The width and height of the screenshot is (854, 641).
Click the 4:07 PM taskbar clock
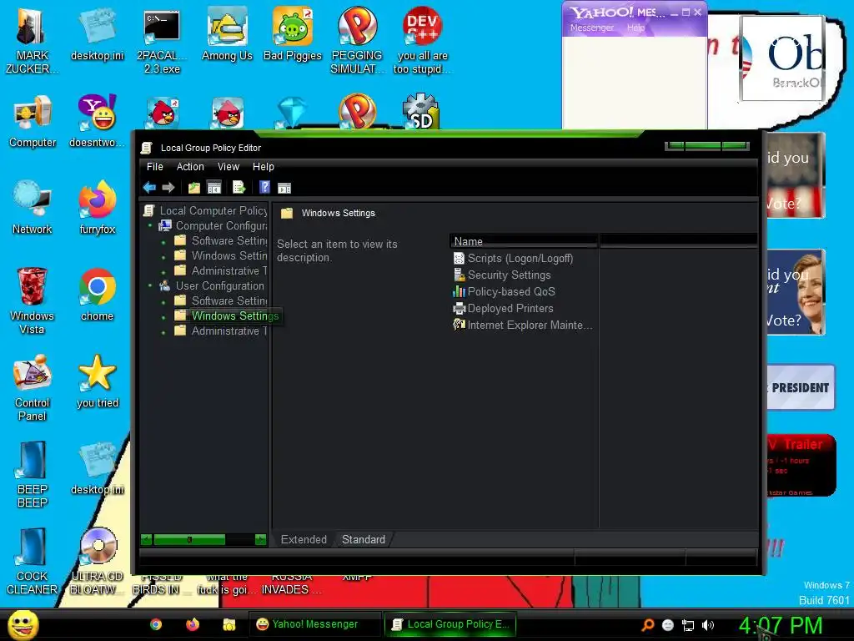click(x=780, y=625)
